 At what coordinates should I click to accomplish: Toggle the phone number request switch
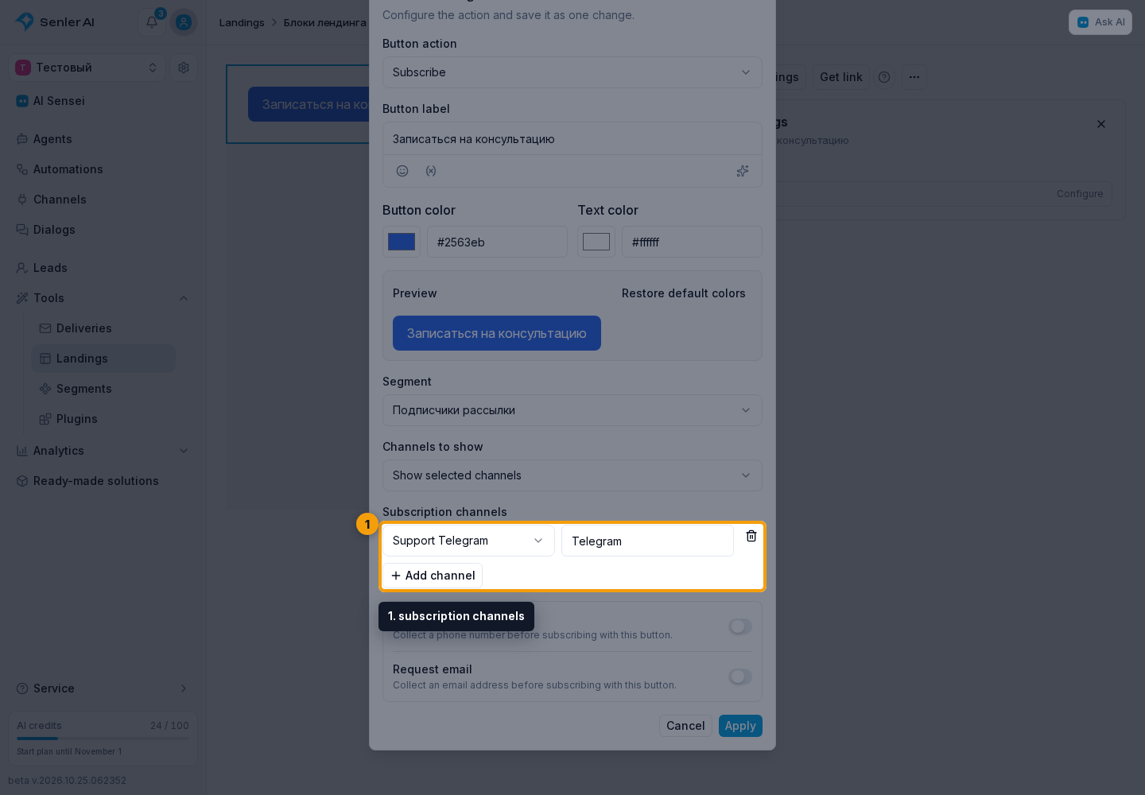click(x=740, y=626)
